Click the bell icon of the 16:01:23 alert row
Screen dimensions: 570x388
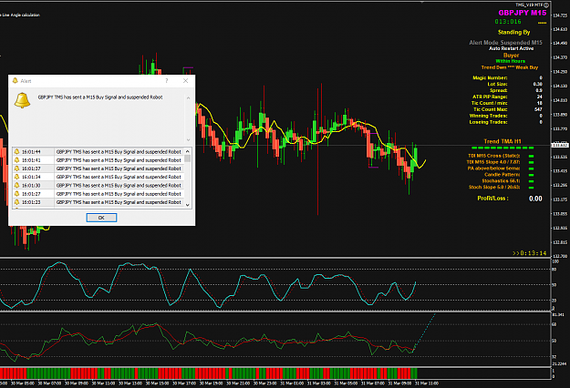(16, 202)
